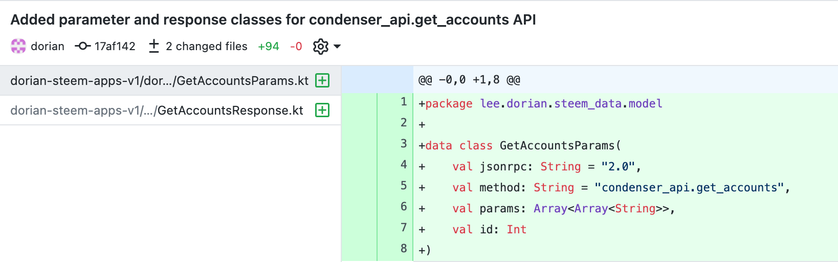The height and width of the screenshot is (262, 838).
Task: Click the hunk header @@ -0,0 +1,8 @@
Action: point(469,80)
